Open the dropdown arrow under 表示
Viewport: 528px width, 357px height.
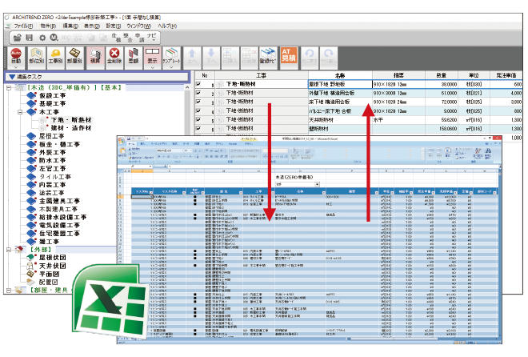(x=153, y=67)
